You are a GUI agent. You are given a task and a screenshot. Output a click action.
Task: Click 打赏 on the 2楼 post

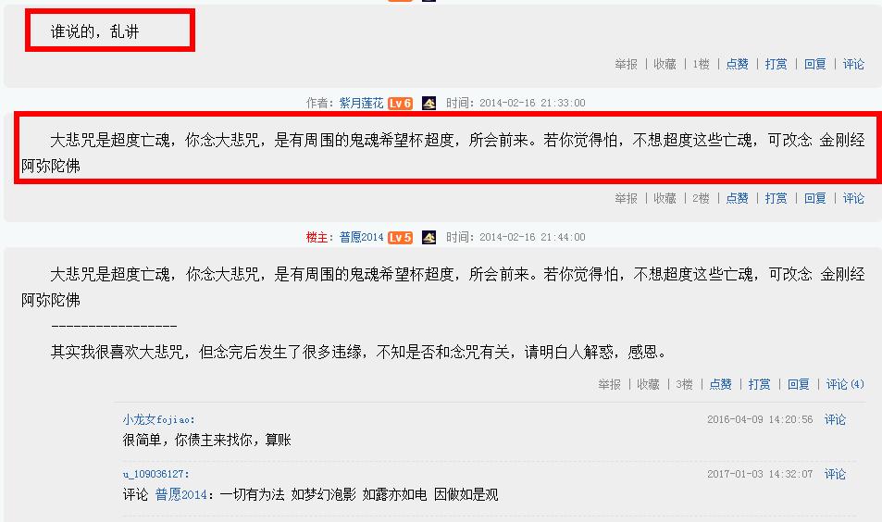[x=776, y=198]
